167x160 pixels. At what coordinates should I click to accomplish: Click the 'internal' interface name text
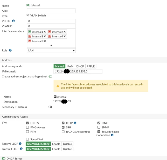(35, 5)
